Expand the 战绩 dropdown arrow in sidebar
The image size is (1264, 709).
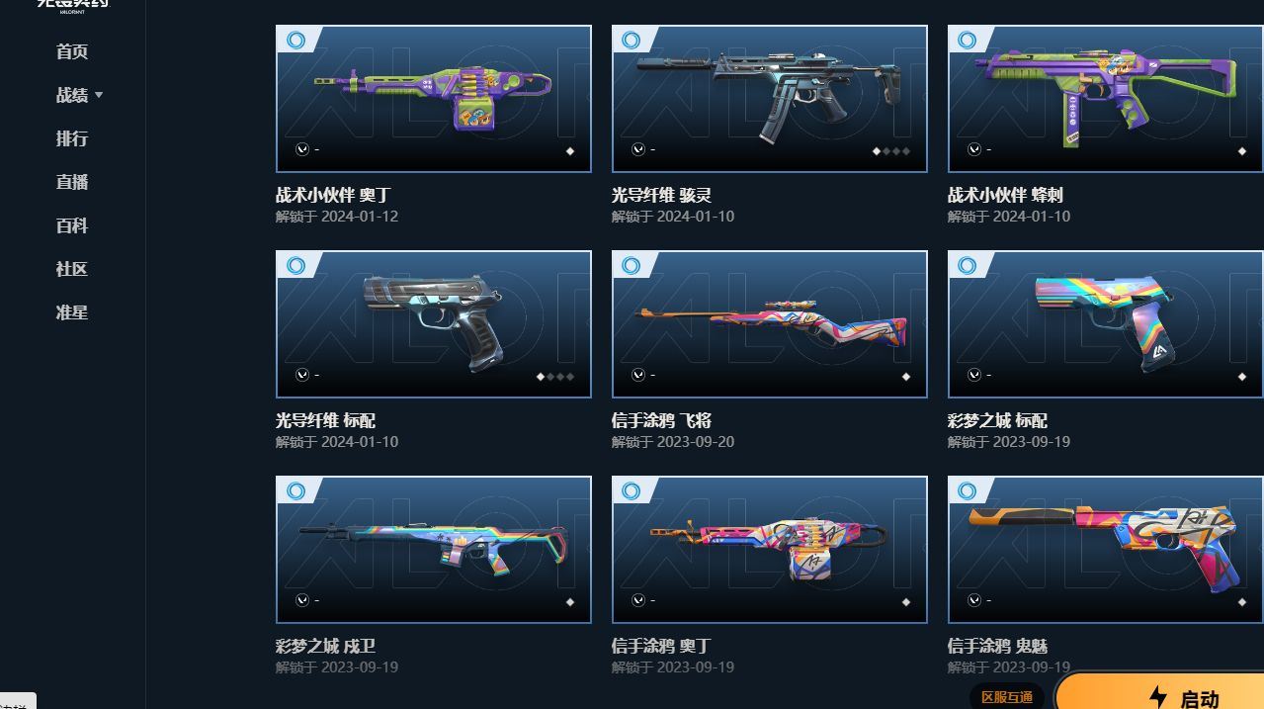coord(99,96)
